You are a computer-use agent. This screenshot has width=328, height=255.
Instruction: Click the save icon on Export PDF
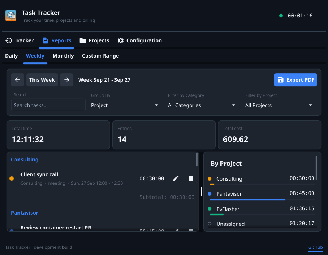coord(281,80)
